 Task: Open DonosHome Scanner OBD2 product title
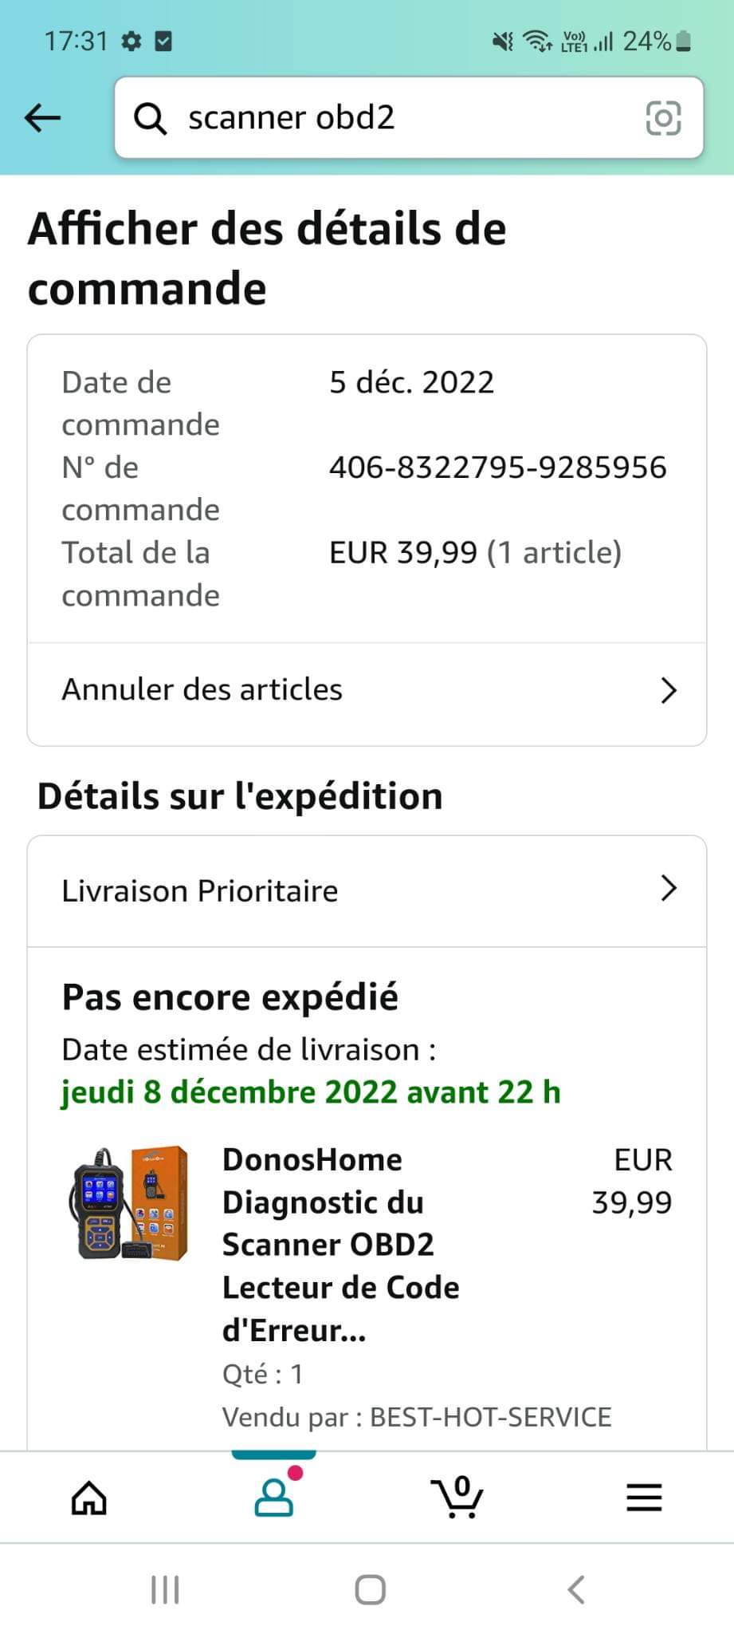click(x=341, y=1245)
